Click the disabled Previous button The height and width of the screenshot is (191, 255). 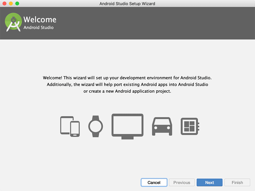[x=182, y=182]
